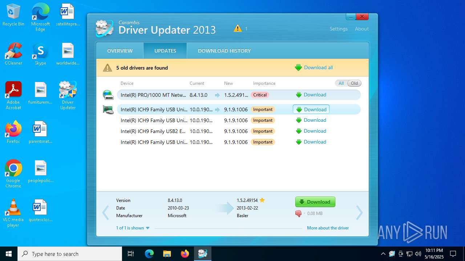Go to next driver with right arrow
Viewport: 465px width, 261px height.
[x=359, y=213]
